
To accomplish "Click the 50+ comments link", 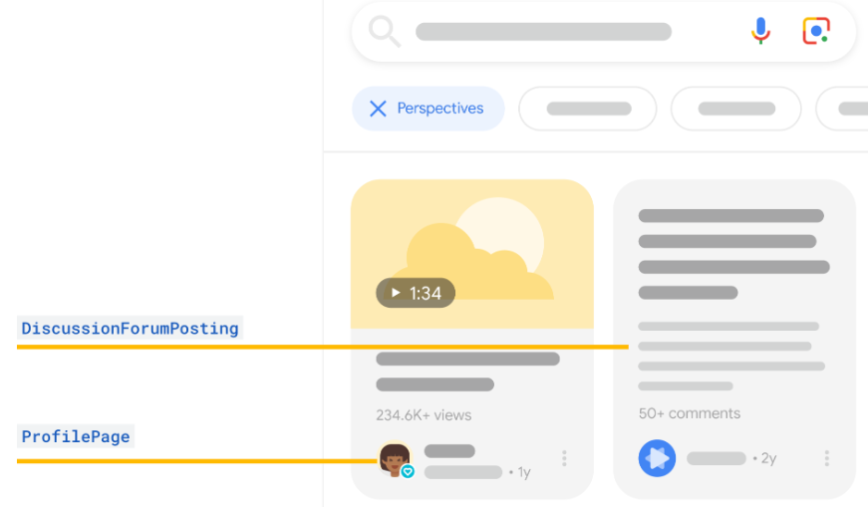I will 690,413.
